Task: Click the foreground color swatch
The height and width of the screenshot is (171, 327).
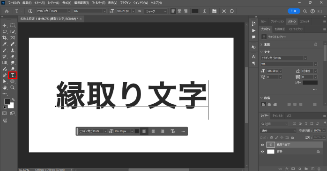Action: [7, 101]
